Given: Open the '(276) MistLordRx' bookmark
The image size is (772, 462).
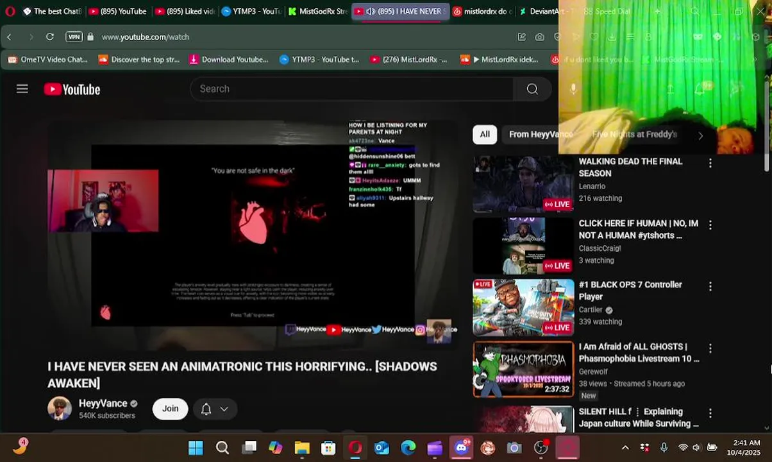Looking at the screenshot, I should click(x=408, y=59).
